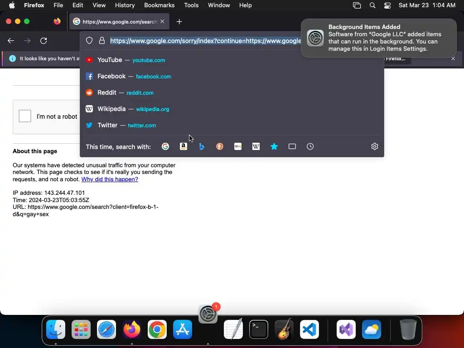Open a new tab with plus button

pos(179,22)
